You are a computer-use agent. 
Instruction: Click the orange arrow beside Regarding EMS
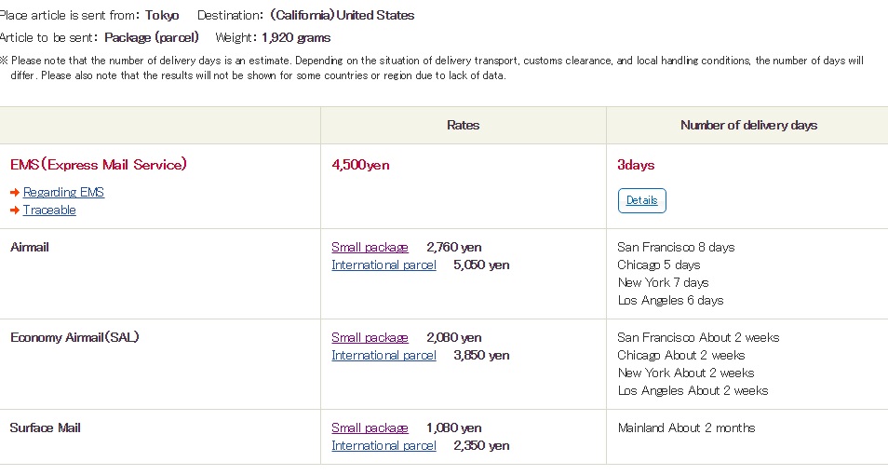[x=15, y=193]
